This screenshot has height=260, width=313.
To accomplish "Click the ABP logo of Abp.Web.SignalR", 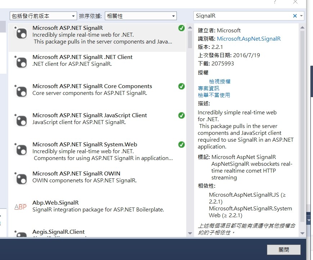I will pyautogui.click(x=21, y=207).
